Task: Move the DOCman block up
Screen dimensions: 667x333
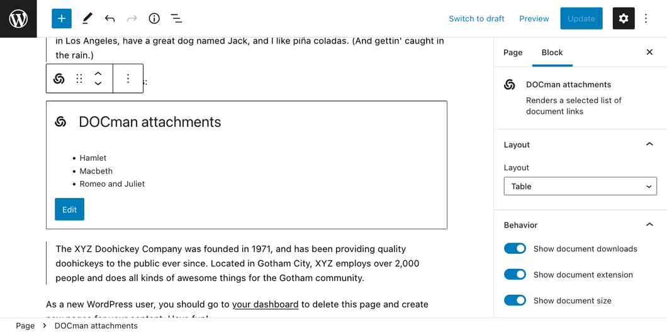Action: point(98,74)
